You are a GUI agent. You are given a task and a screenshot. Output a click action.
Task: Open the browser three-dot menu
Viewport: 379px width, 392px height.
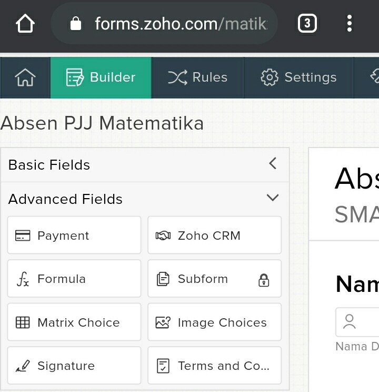(349, 24)
